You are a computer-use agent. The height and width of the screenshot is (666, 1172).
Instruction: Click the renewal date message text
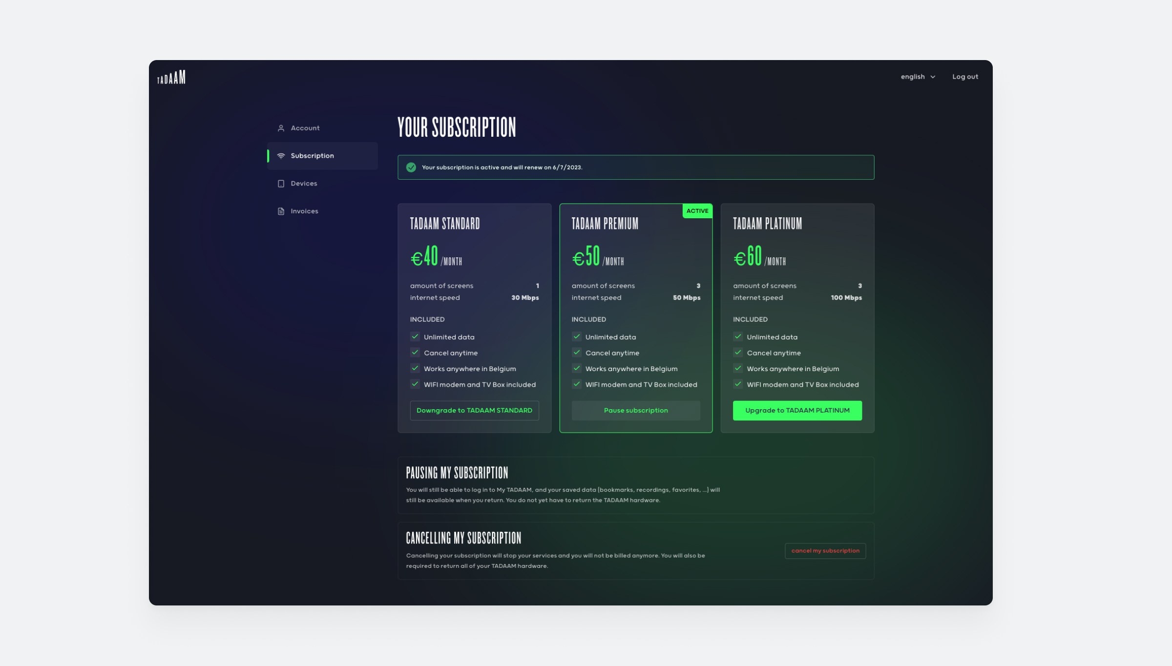pyautogui.click(x=502, y=167)
